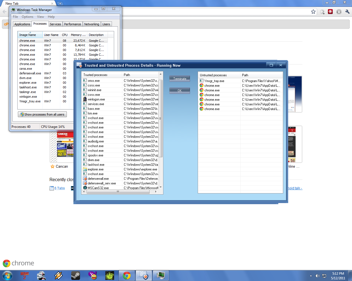
Task: Sort Task Manager by the Memory column
Action: (x=78, y=35)
